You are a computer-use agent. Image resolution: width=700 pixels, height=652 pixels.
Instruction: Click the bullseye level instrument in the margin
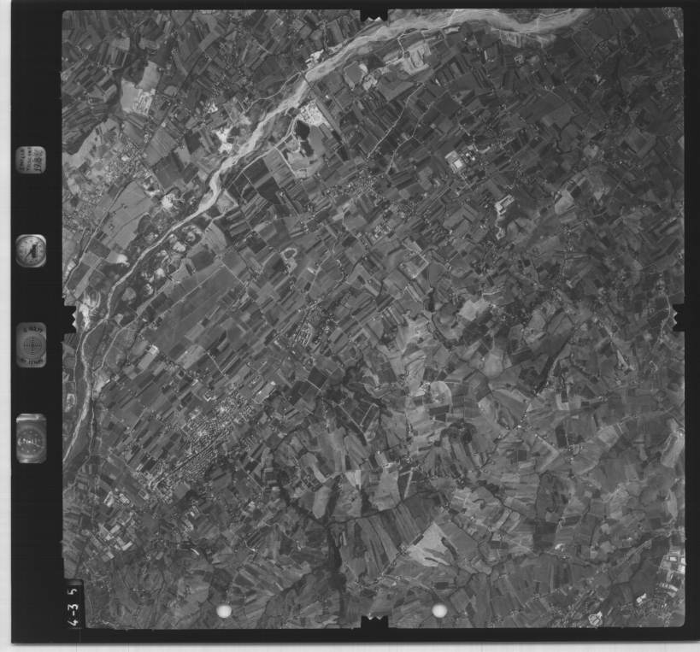pos(32,345)
